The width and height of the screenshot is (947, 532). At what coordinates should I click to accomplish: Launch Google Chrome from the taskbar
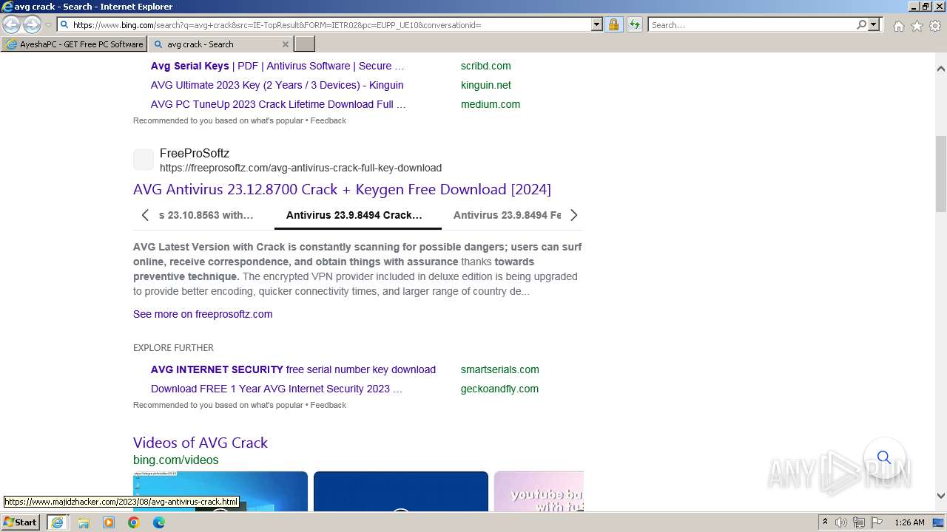[134, 522]
